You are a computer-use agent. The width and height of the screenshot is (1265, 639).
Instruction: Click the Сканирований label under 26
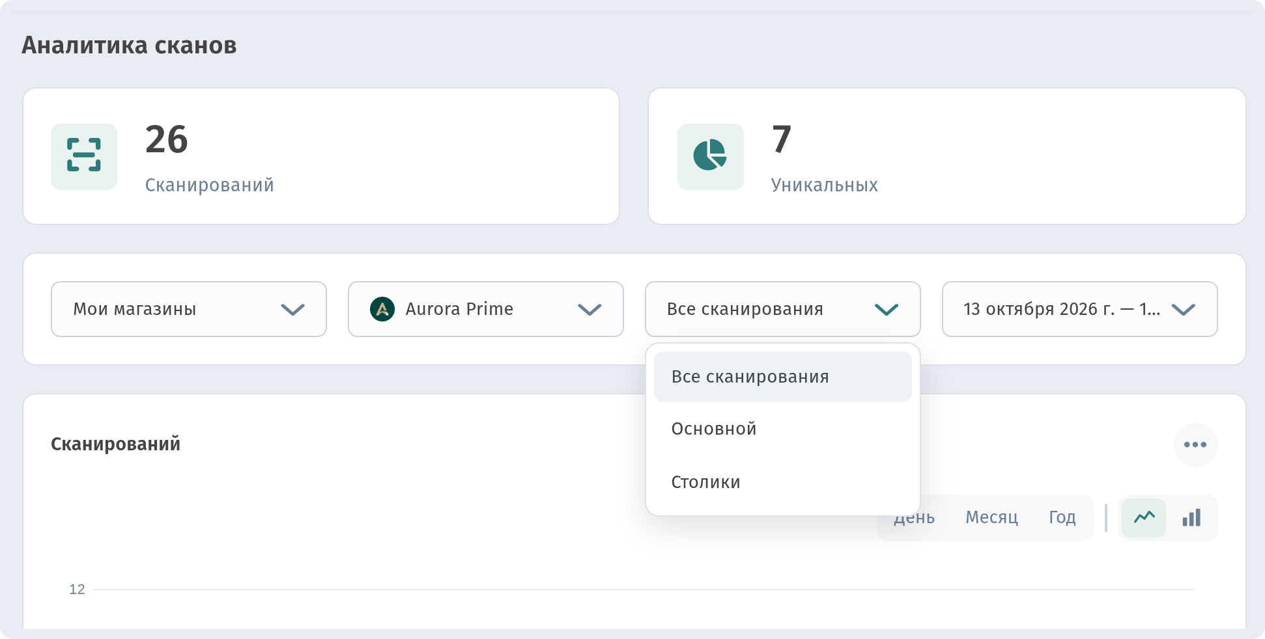tap(209, 185)
